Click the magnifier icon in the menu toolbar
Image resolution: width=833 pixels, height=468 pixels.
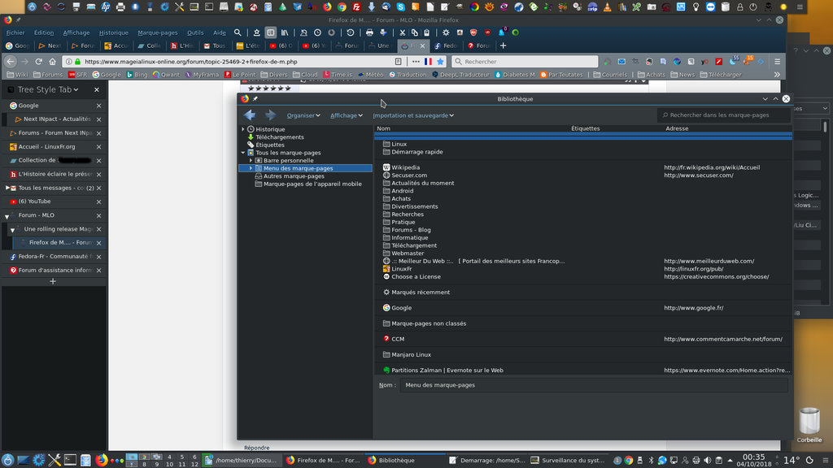238,32
